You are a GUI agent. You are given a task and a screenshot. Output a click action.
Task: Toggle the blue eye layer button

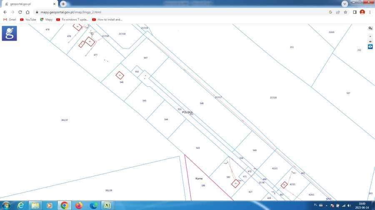pyautogui.click(x=370, y=46)
